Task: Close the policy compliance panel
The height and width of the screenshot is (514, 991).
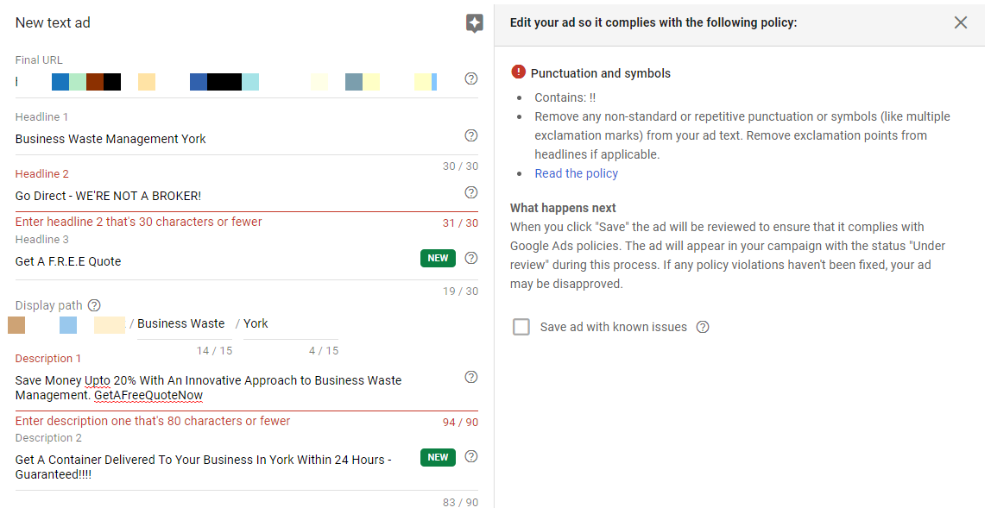Action: tap(961, 22)
